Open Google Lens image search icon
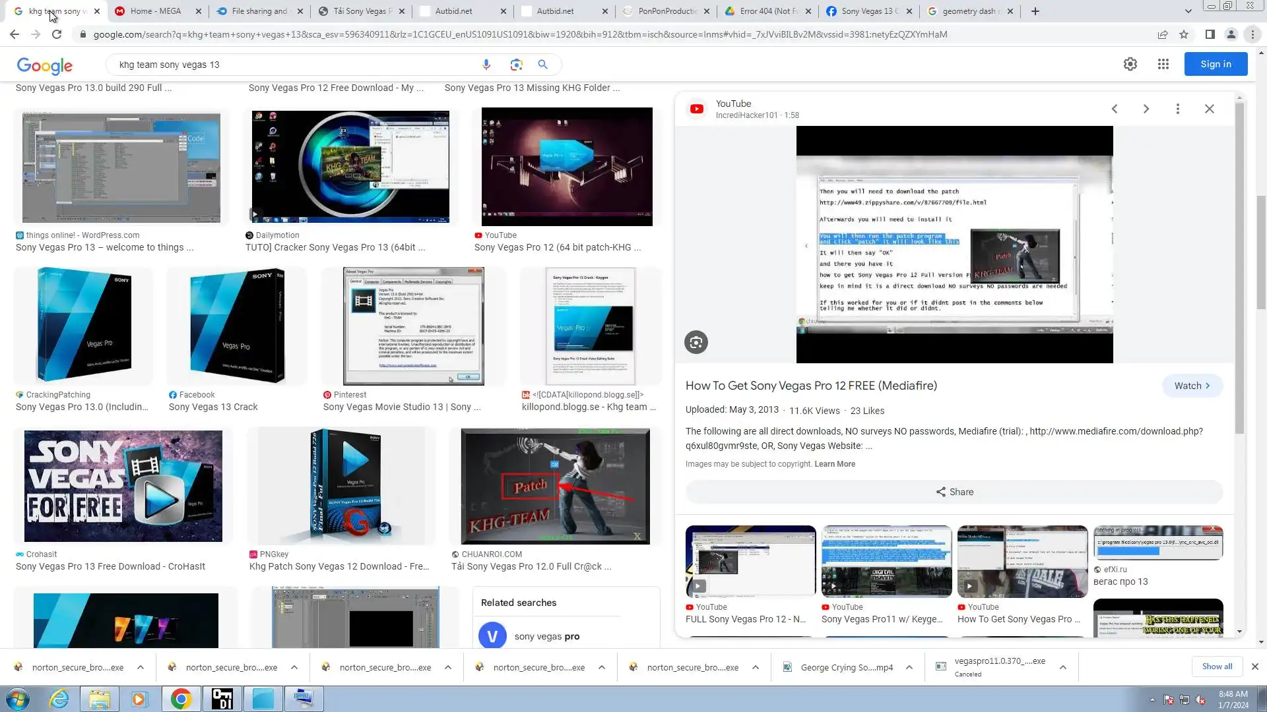This screenshot has width=1267, height=712. (516, 65)
